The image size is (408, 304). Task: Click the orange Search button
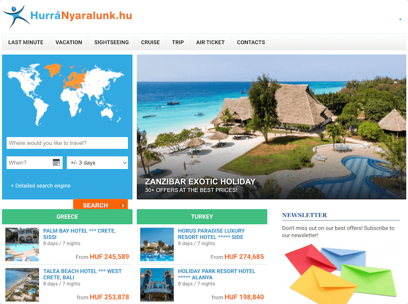coord(100,204)
